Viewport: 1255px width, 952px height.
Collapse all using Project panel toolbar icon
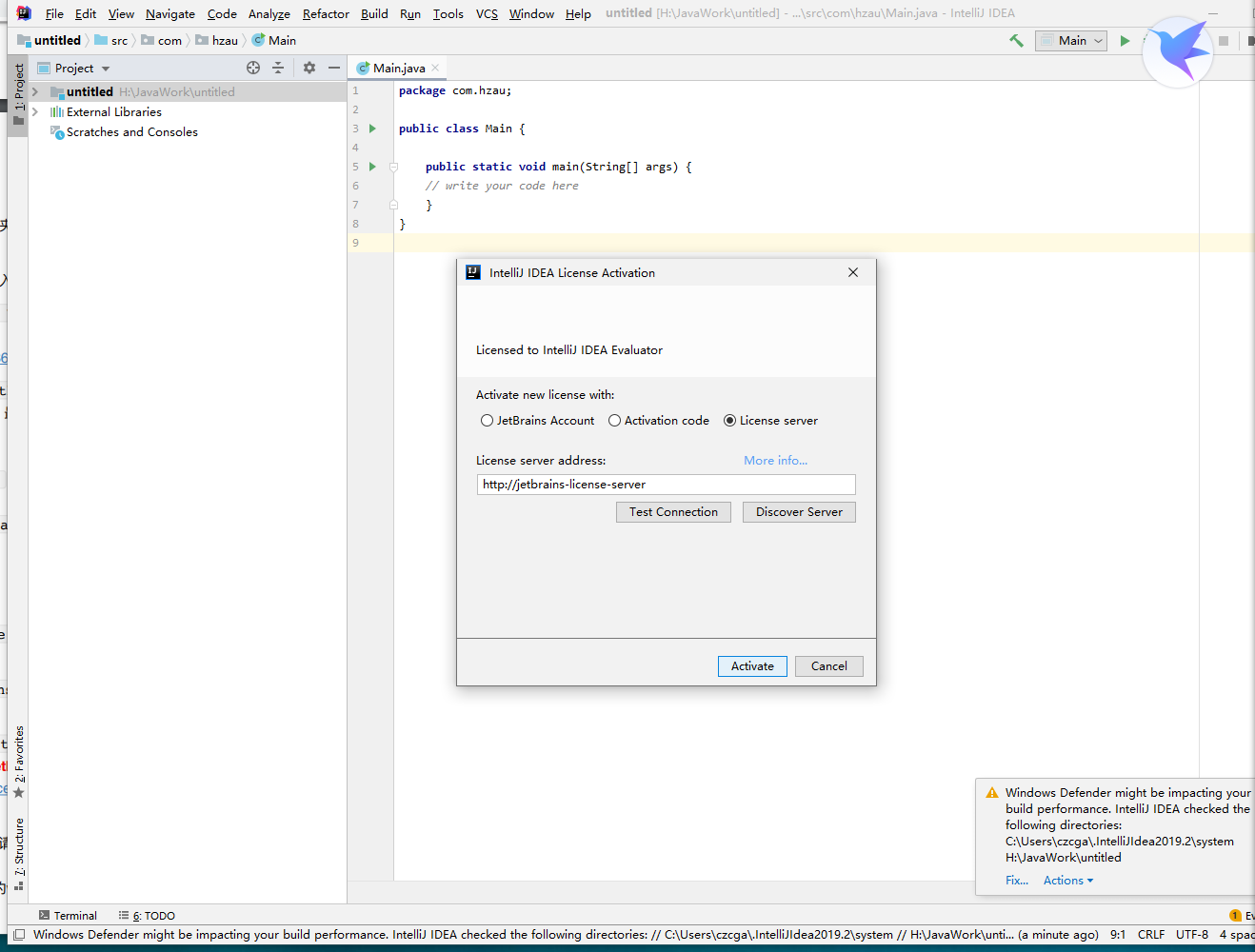(278, 68)
